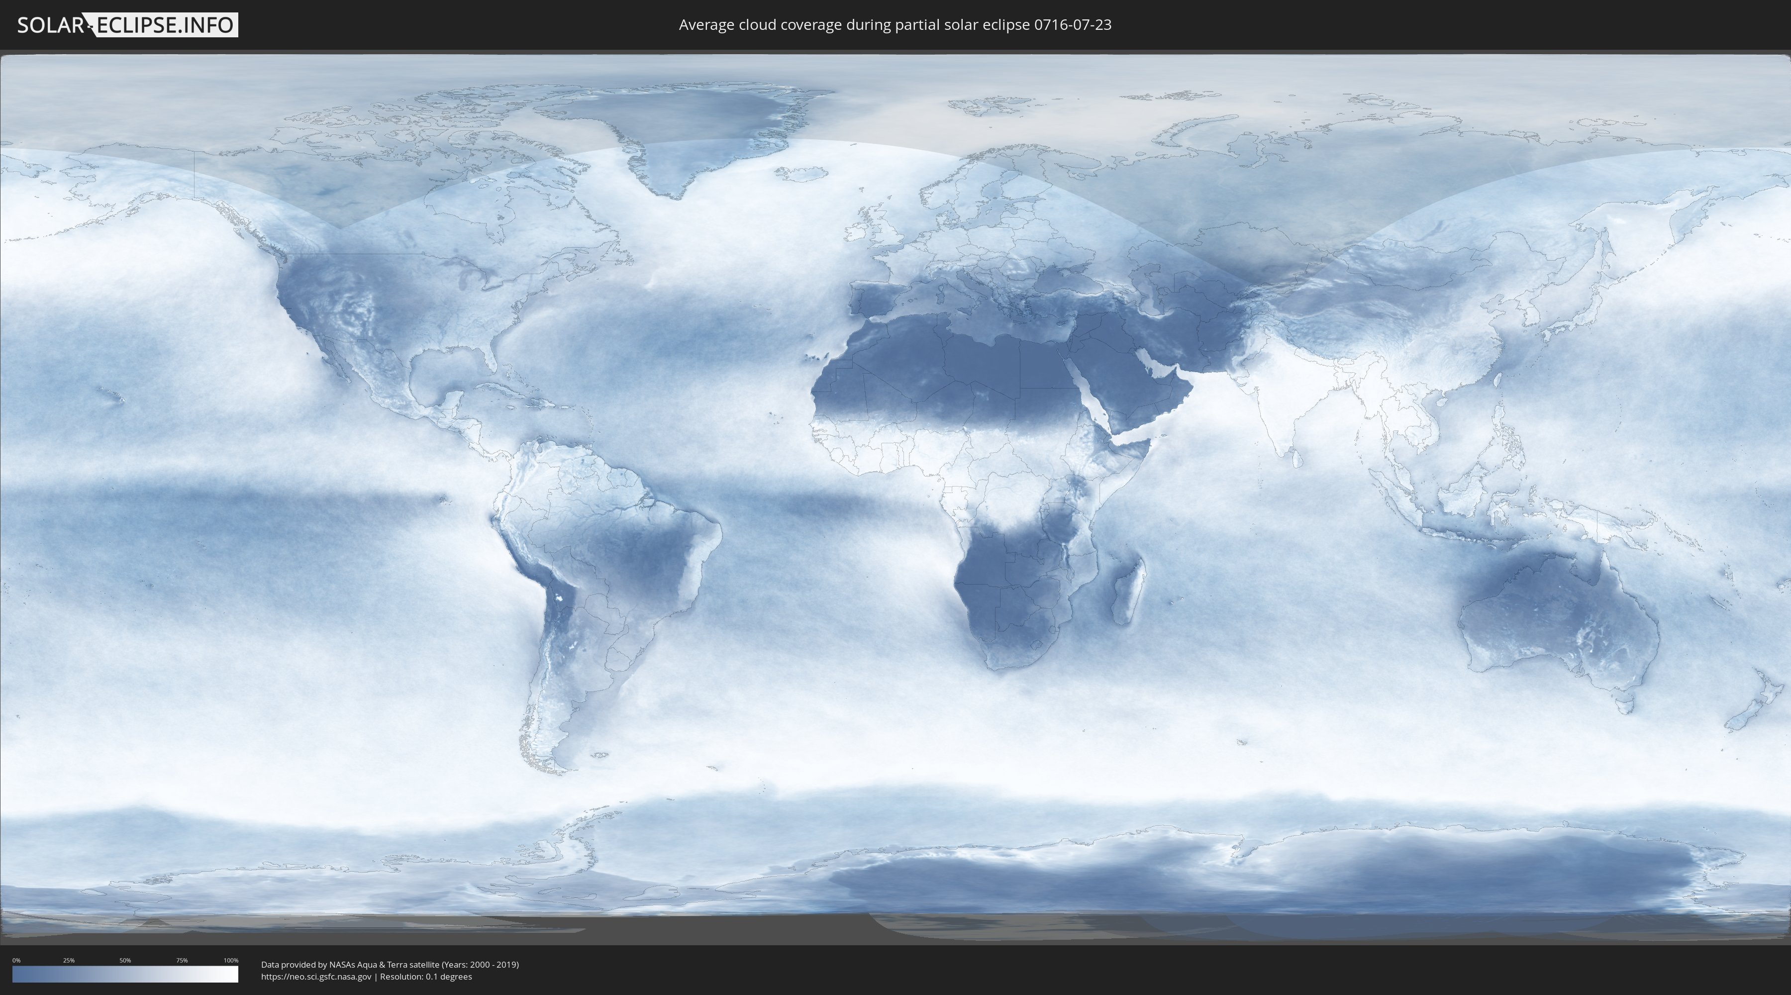The width and height of the screenshot is (1791, 995).
Task: Click the 50% legend label
Action: [x=125, y=960]
